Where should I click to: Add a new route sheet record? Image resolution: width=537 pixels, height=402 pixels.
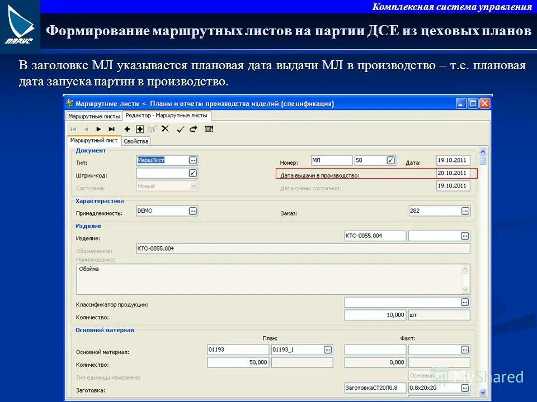pos(126,128)
